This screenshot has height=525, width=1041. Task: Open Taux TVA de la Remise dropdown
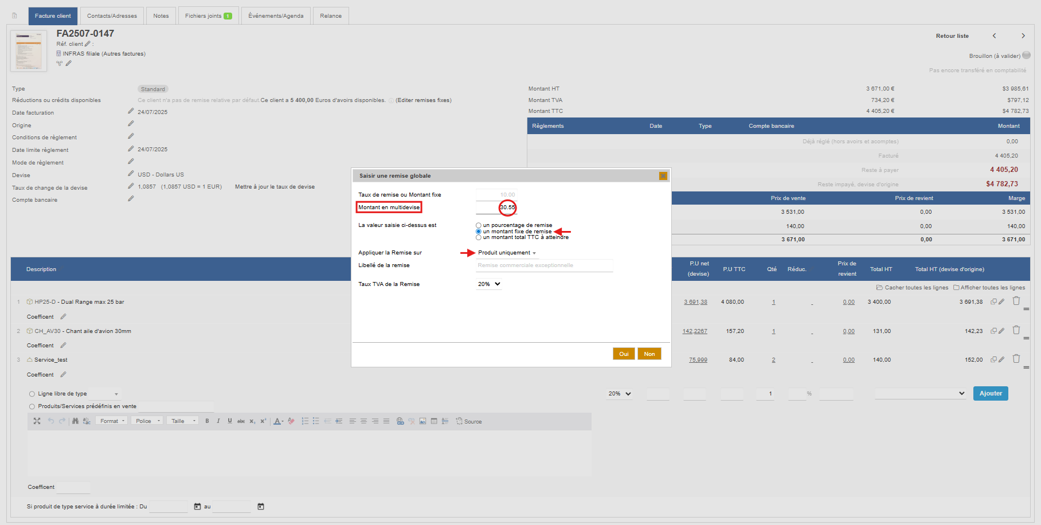click(489, 284)
